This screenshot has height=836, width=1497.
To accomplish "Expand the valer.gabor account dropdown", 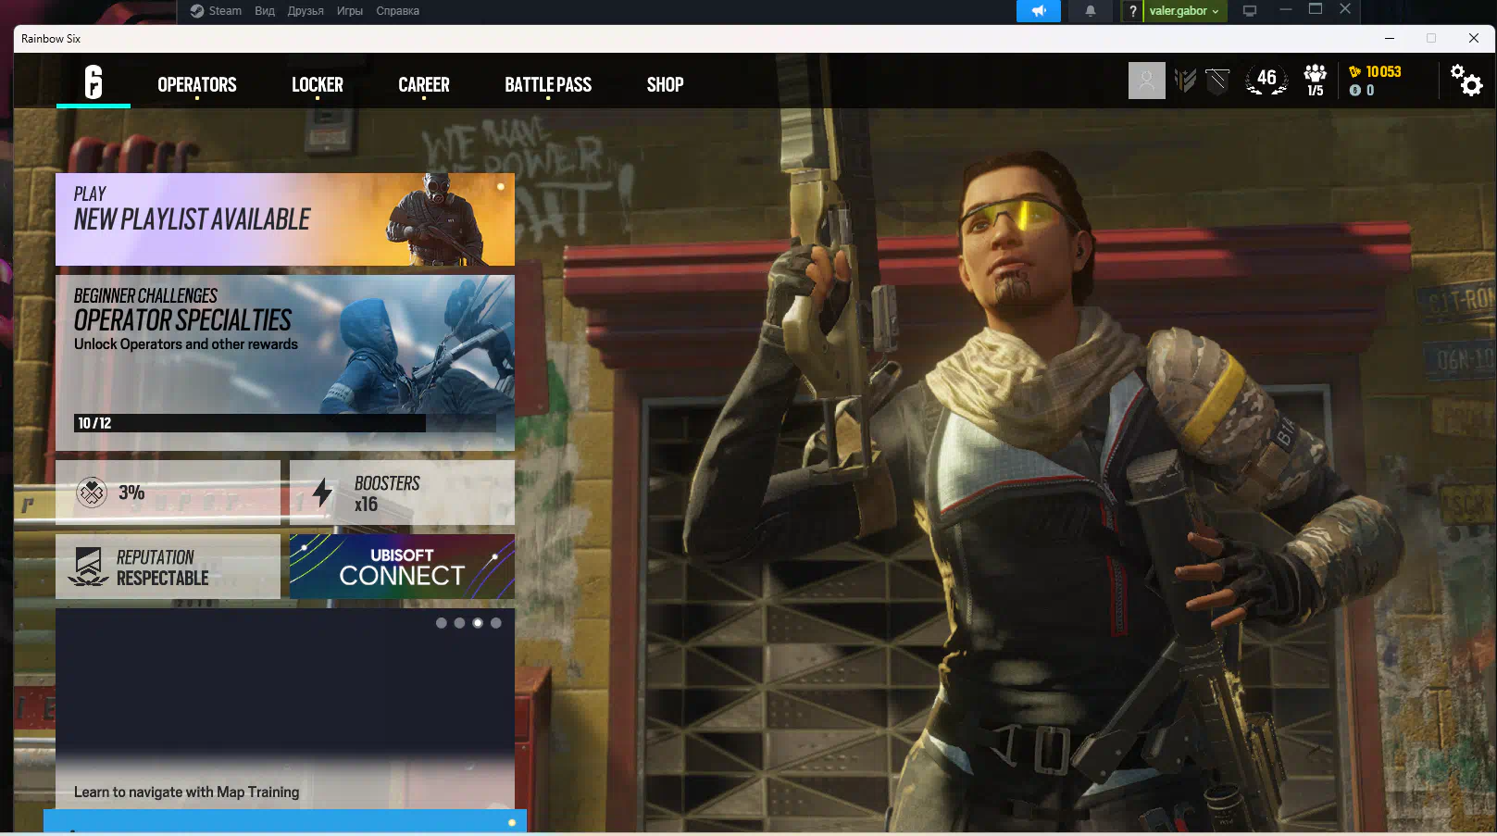I will pyautogui.click(x=1184, y=11).
